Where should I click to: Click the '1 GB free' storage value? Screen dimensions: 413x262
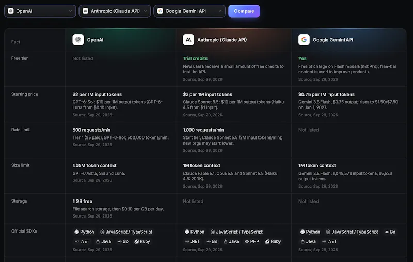tap(83, 201)
